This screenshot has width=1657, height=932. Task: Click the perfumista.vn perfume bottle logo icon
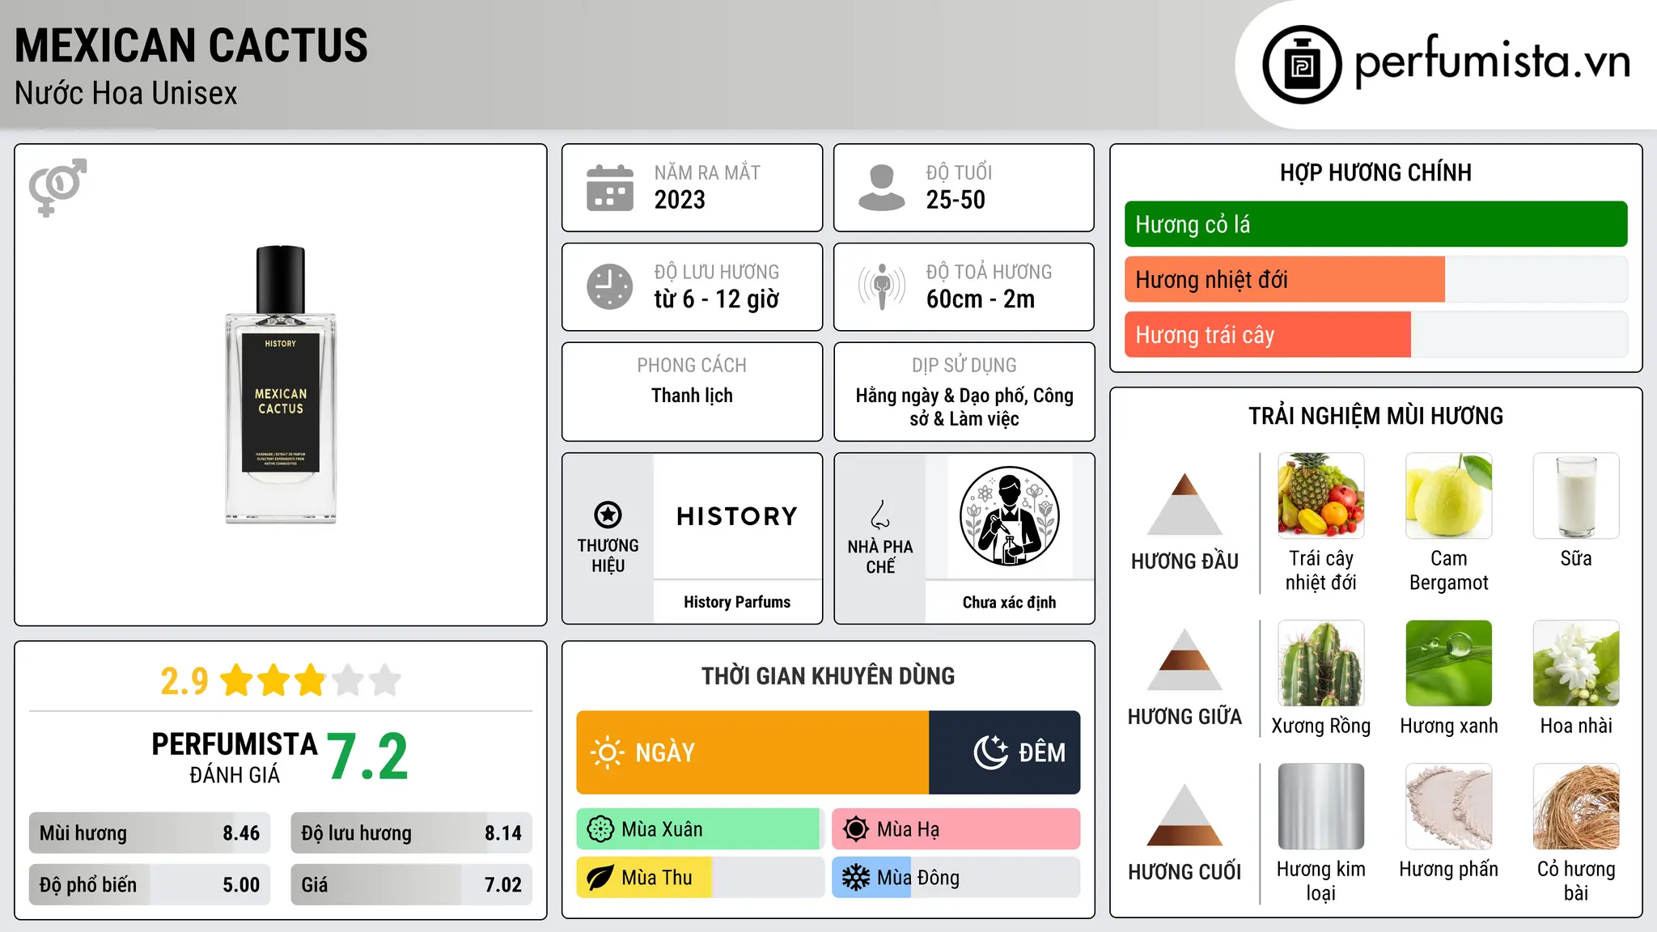coord(1302,65)
